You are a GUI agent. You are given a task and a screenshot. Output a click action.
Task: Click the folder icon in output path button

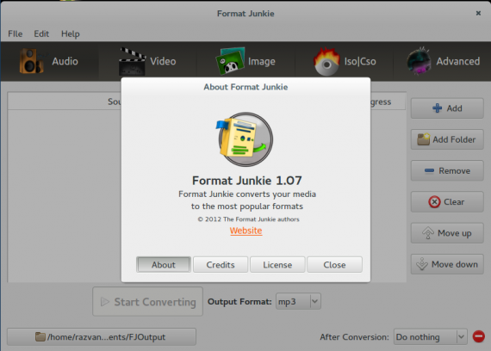40,336
